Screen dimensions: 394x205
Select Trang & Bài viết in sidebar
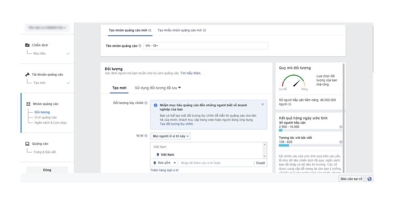click(x=44, y=152)
